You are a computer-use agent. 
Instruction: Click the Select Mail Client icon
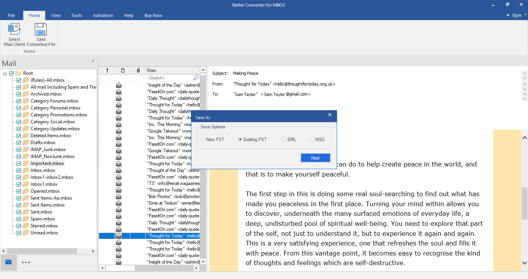(14, 30)
